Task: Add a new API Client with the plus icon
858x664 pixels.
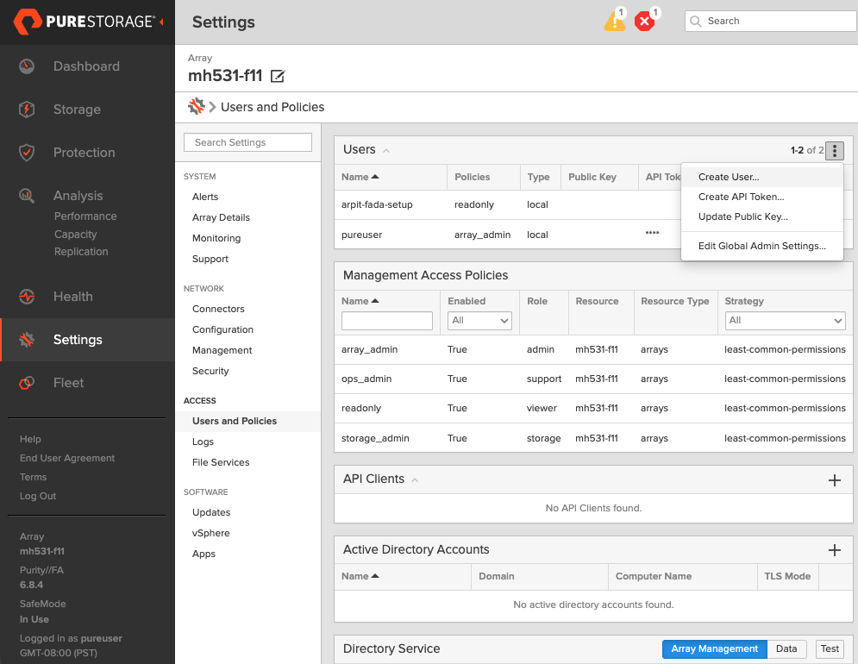Action: [834, 480]
